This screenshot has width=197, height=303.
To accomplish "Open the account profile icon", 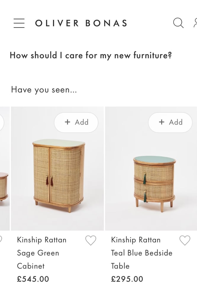I will click(x=195, y=23).
